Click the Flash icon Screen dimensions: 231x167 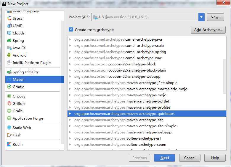9,135
